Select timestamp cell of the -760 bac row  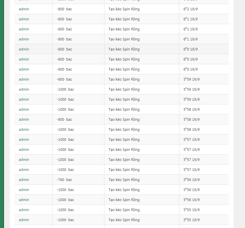[192, 180]
